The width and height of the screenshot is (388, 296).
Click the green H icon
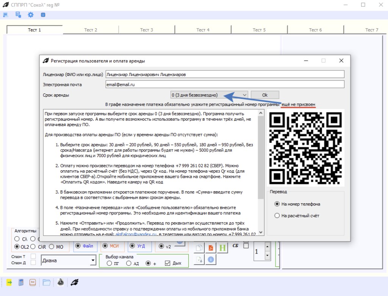(x=223, y=248)
